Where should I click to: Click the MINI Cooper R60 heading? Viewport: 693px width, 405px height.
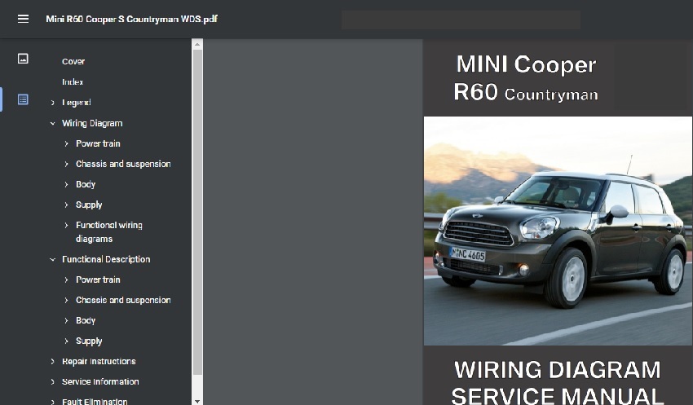[526, 78]
